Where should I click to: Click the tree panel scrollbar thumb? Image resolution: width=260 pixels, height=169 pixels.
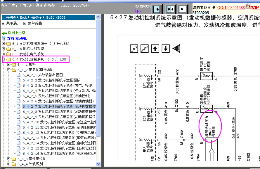click(x=98, y=78)
